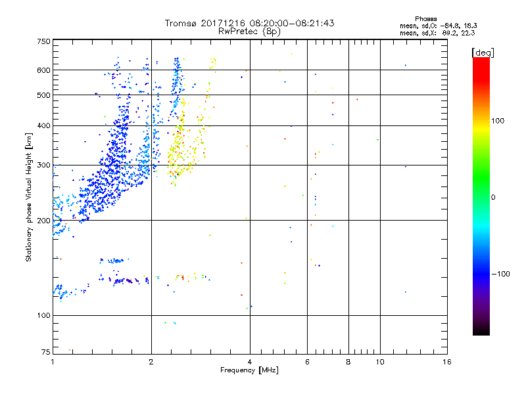Click the colorbar label '0'
The image size is (526, 394).
(x=493, y=198)
